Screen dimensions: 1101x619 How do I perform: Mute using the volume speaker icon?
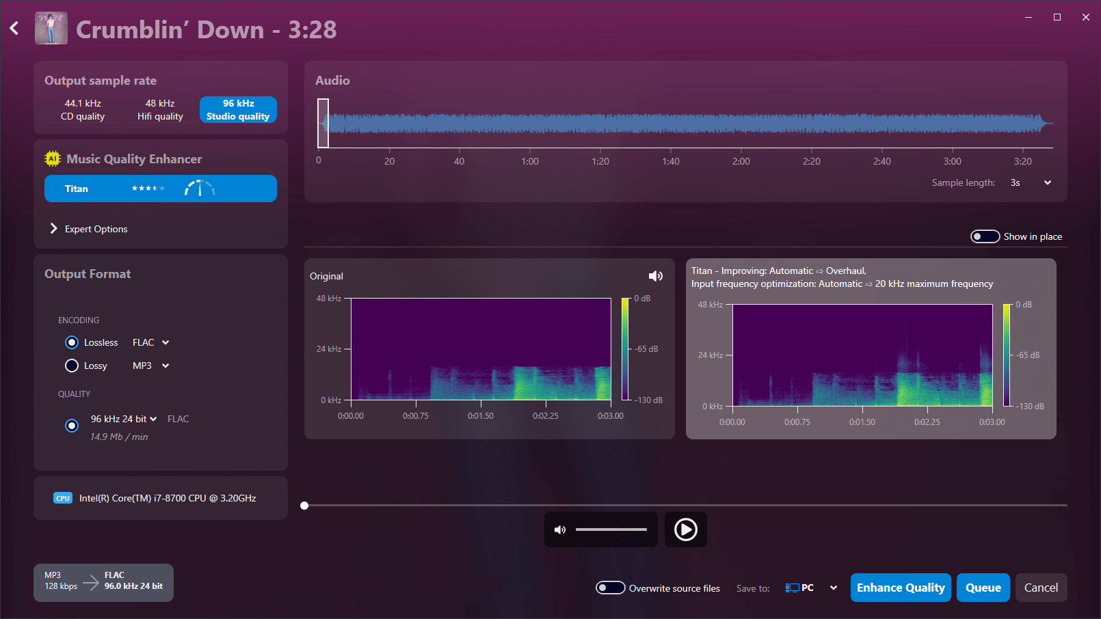click(x=560, y=529)
